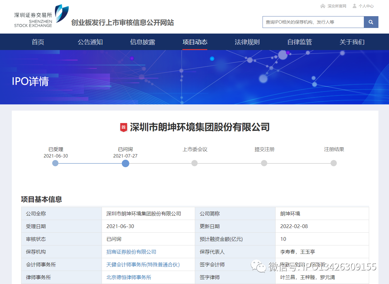
Task: Click the 预计融资金额(亿元) label cell
Action: click(235, 239)
